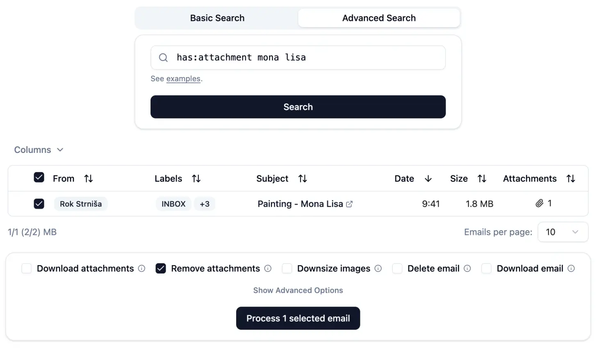The image size is (597, 348).
Task: Enable Downsize images
Action: (x=287, y=268)
